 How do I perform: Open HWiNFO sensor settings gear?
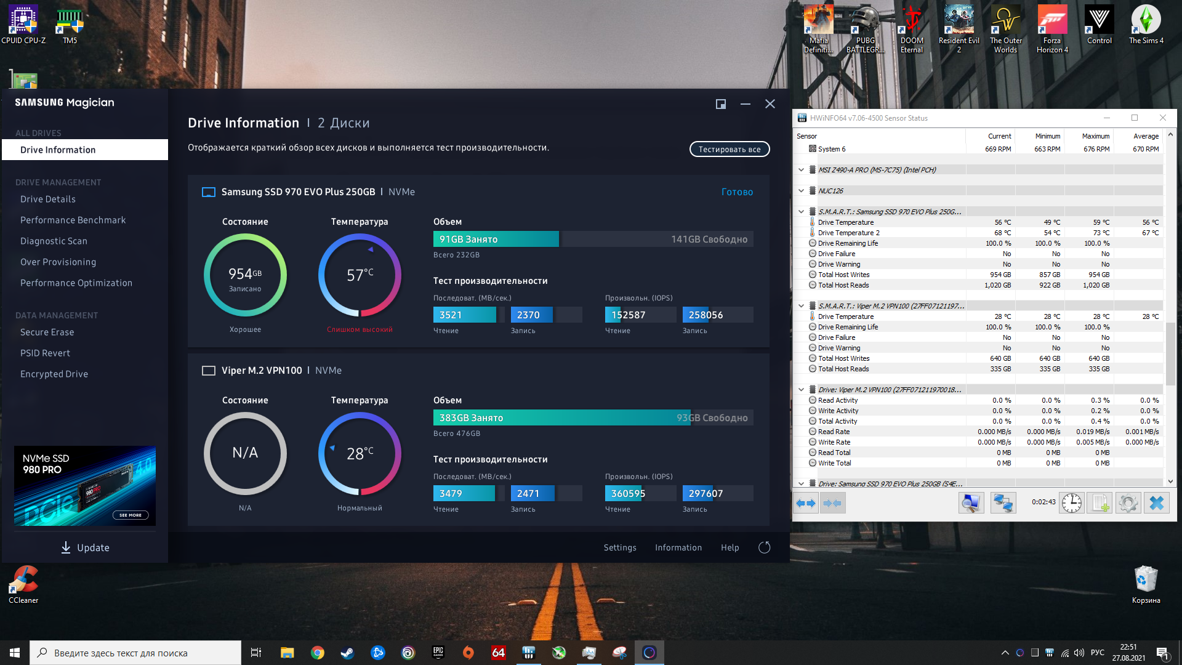(x=1128, y=503)
